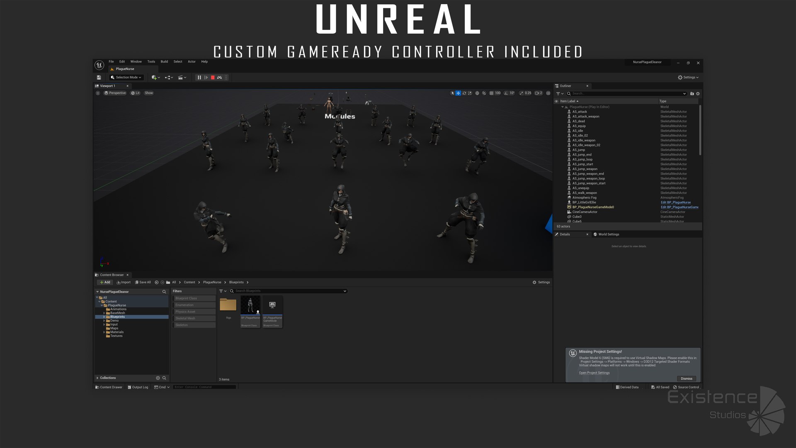Open the Rigs folder
Viewport: 796px width, 448px height.
[x=228, y=308]
